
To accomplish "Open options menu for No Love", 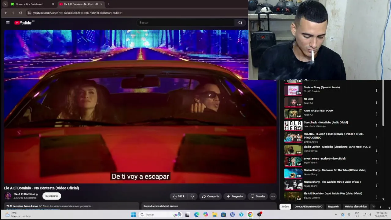I will (377, 102).
